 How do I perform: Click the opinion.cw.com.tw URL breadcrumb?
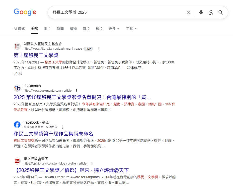point(55,164)
